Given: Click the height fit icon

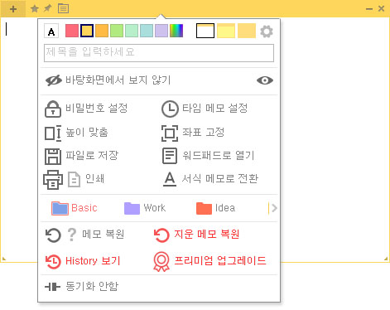Looking at the screenshot, I should 53,133.
